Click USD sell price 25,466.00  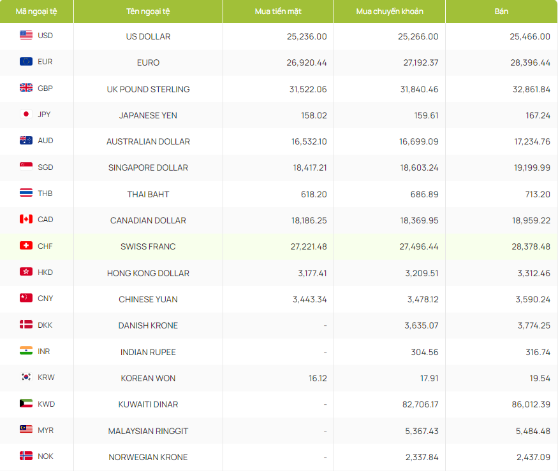[x=529, y=36]
